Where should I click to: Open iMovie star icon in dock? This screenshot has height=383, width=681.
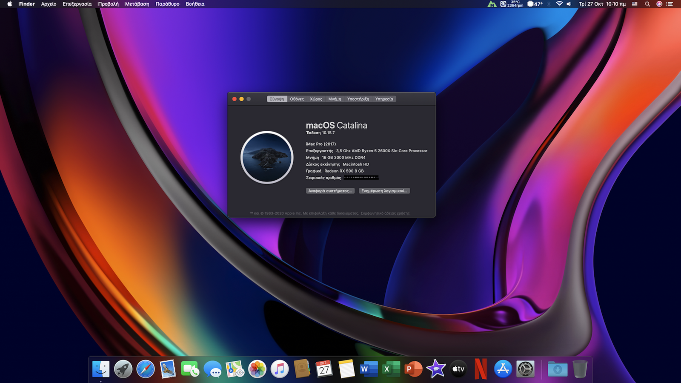coord(436,369)
